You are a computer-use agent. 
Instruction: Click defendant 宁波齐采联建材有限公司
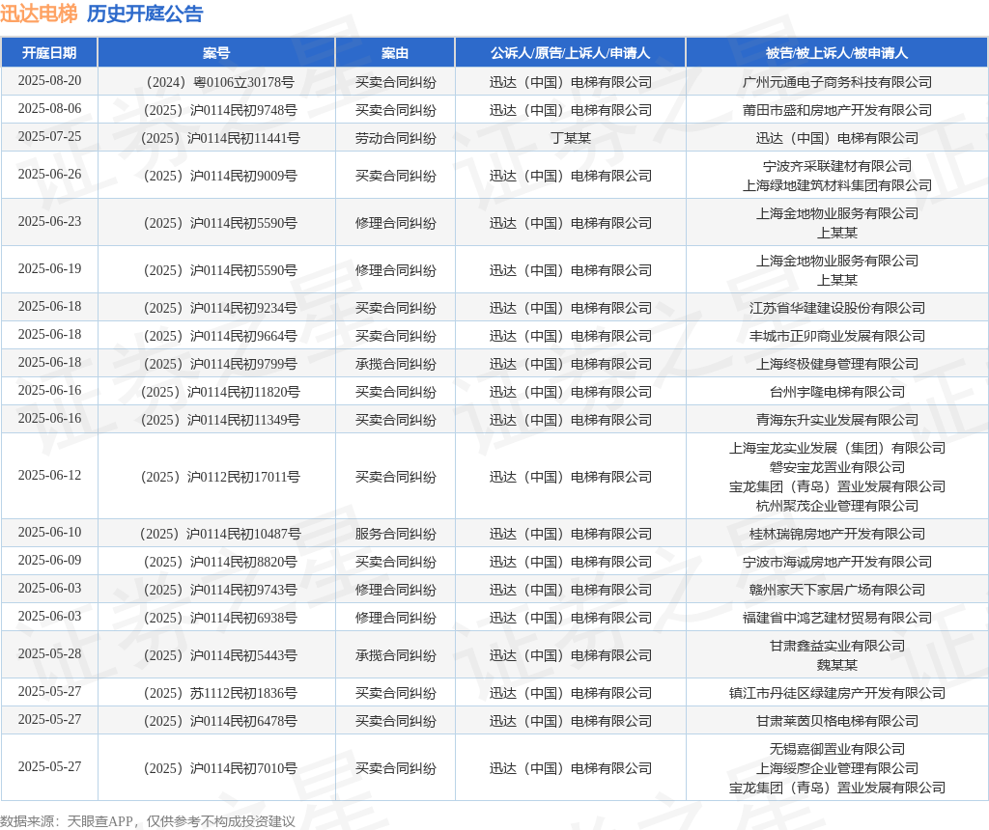point(837,166)
